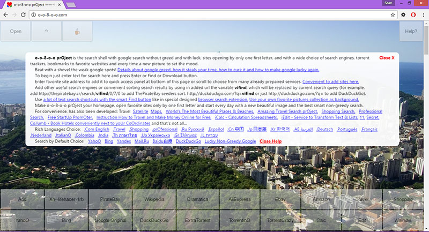This screenshot has height=232, width=429.
Task: Choose the .ItalianO language link
Action: [63, 135]
